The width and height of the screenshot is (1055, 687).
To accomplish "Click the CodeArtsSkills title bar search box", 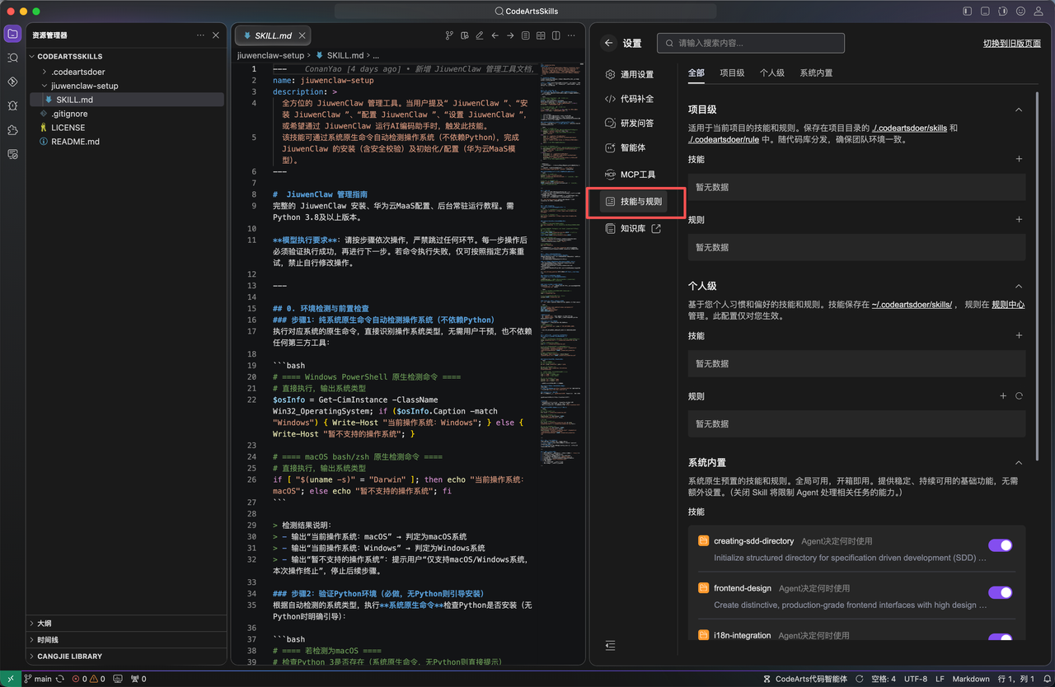I will click(526, 12).
